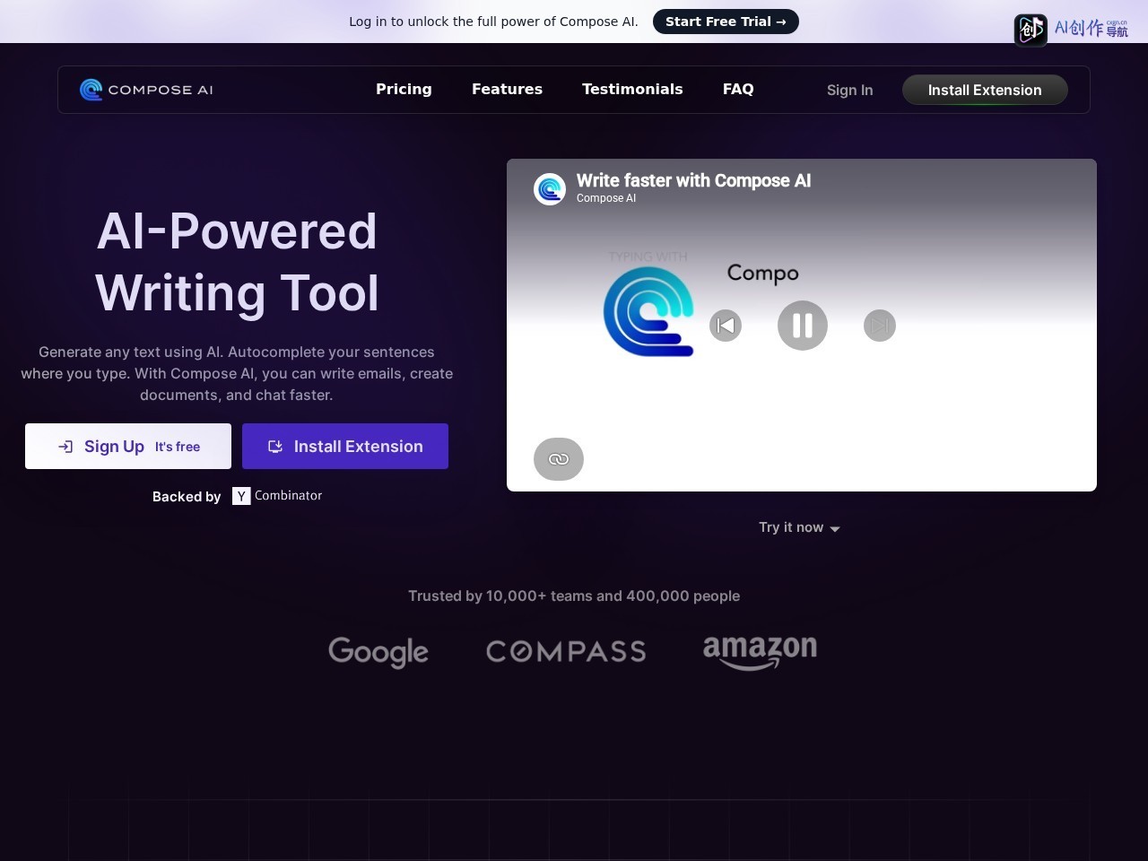The width and height of the screenshot is (1148, 861).
Task: Skip to the next video track
Action: (880, 326)
